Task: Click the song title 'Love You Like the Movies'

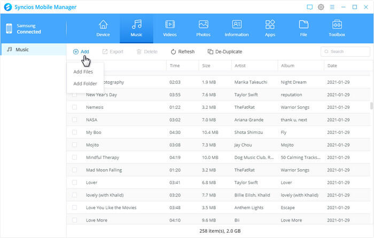Action: point(111,208)
